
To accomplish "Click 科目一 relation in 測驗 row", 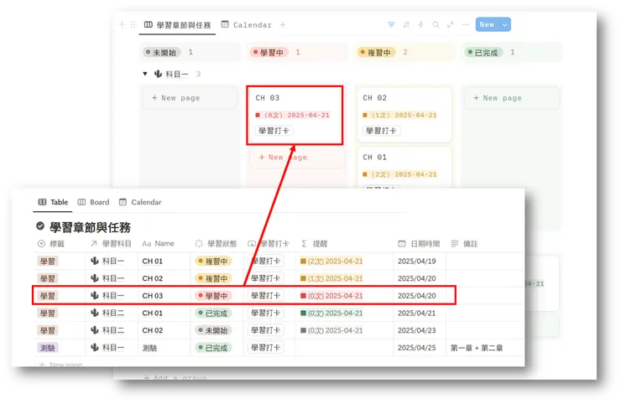I will click(x=107, y=348).
